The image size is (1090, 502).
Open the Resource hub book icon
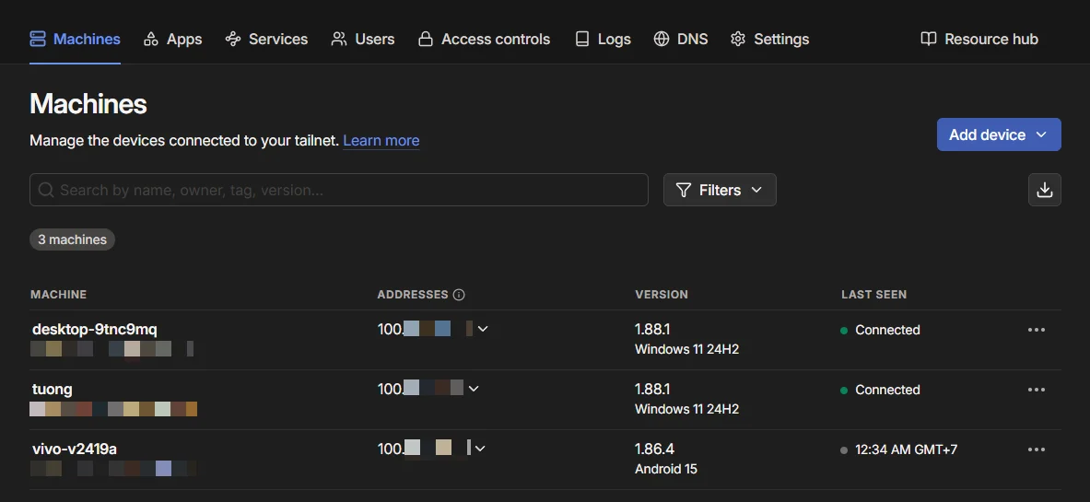pos(929,39)
